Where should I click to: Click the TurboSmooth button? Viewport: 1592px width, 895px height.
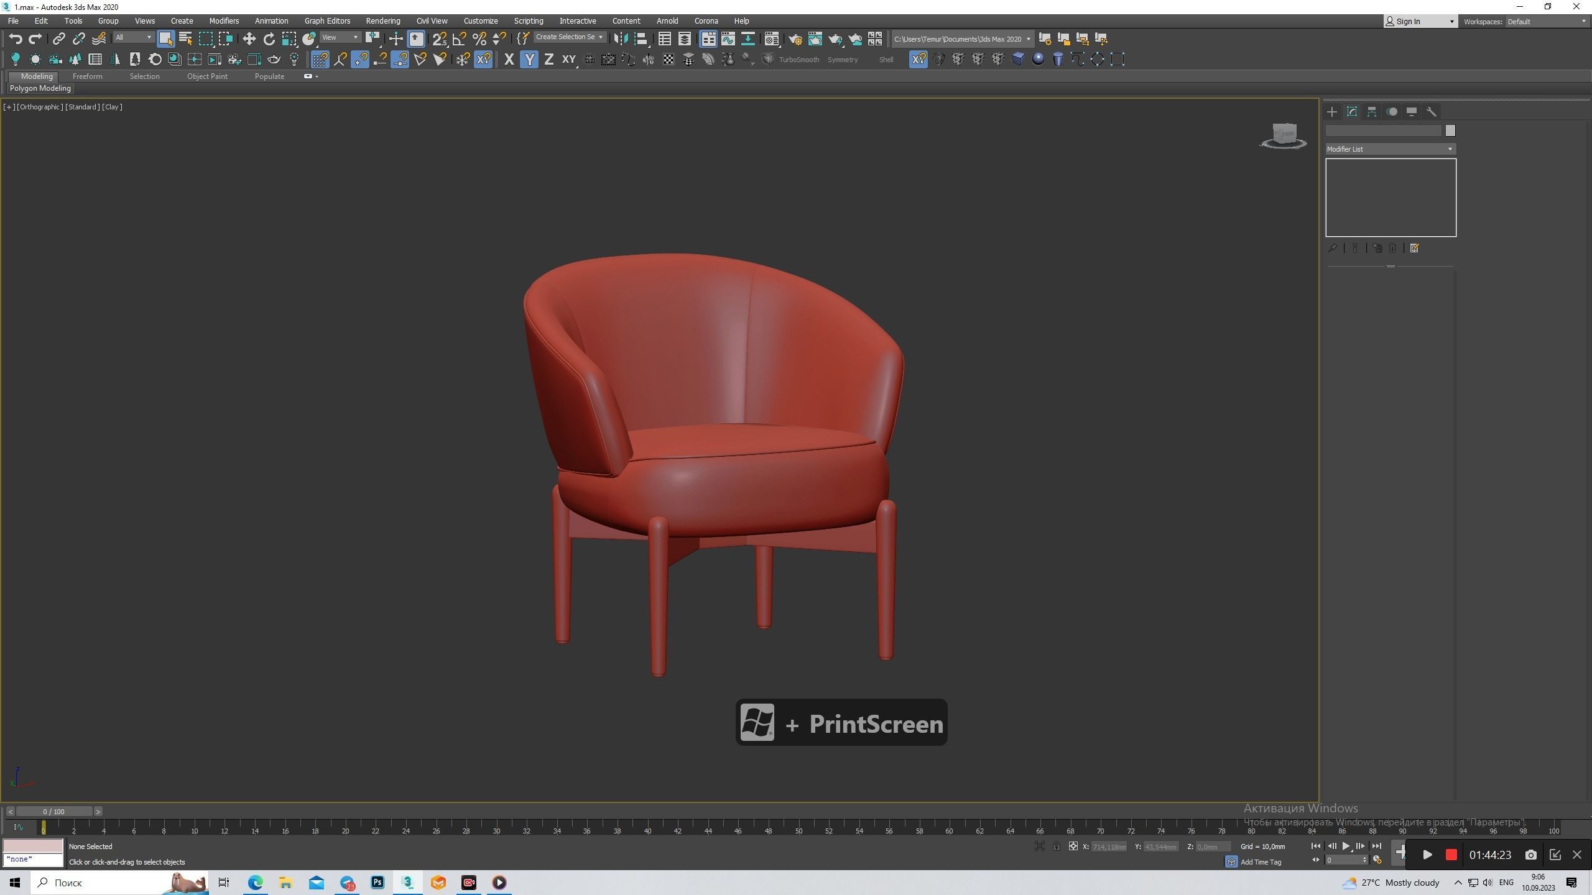click(x=798, y=60)
